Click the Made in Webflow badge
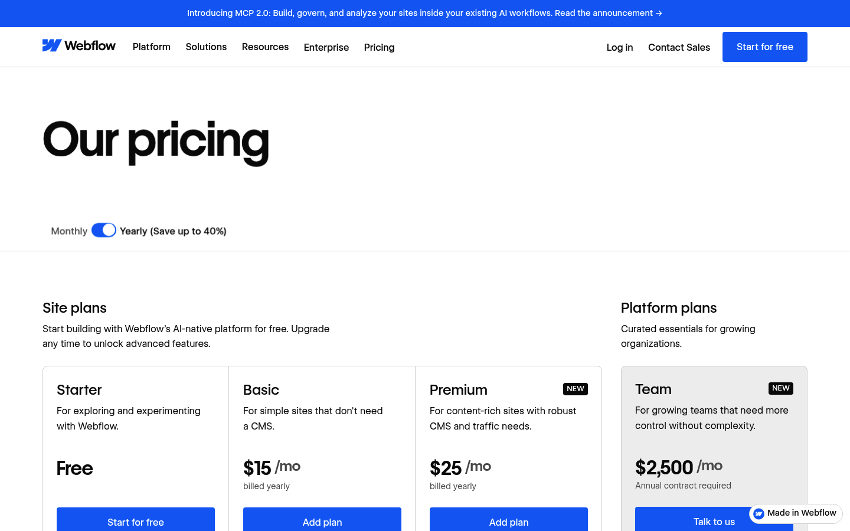The image size is (850, 531). 796,513
